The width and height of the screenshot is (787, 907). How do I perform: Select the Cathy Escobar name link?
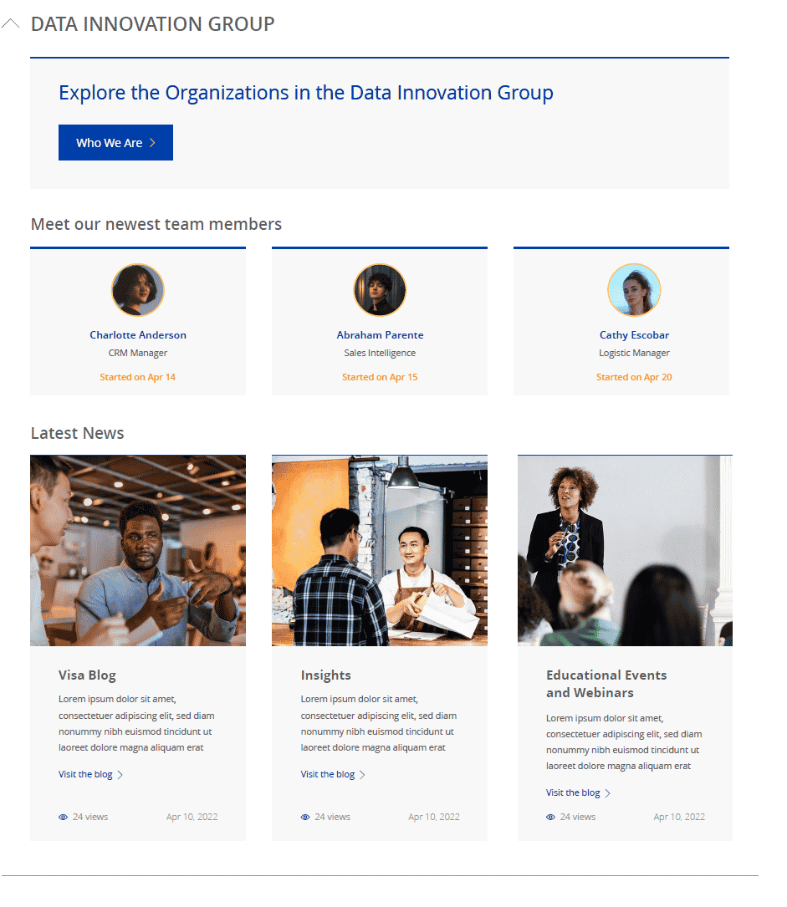[x=634, y=335]
